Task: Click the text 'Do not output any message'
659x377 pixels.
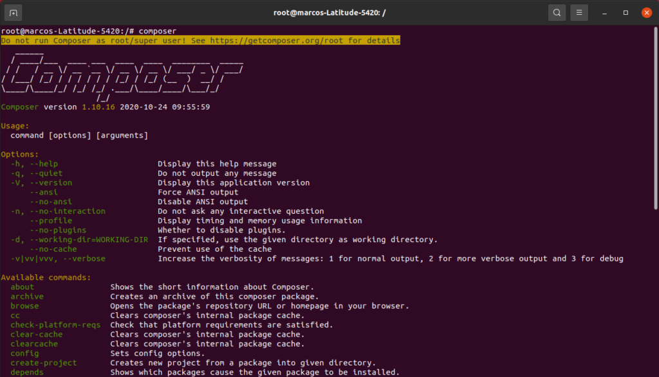Action: click(x=217, y=173)
